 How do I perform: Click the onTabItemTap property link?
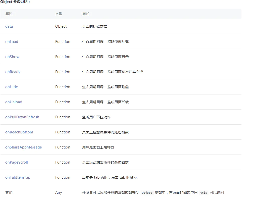pyautogui.click(x=18, y=177)
